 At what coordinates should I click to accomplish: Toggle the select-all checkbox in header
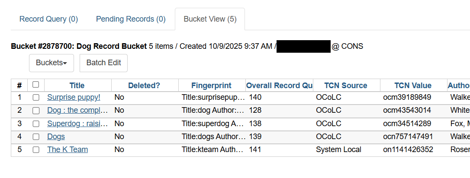tap(36, 85)
